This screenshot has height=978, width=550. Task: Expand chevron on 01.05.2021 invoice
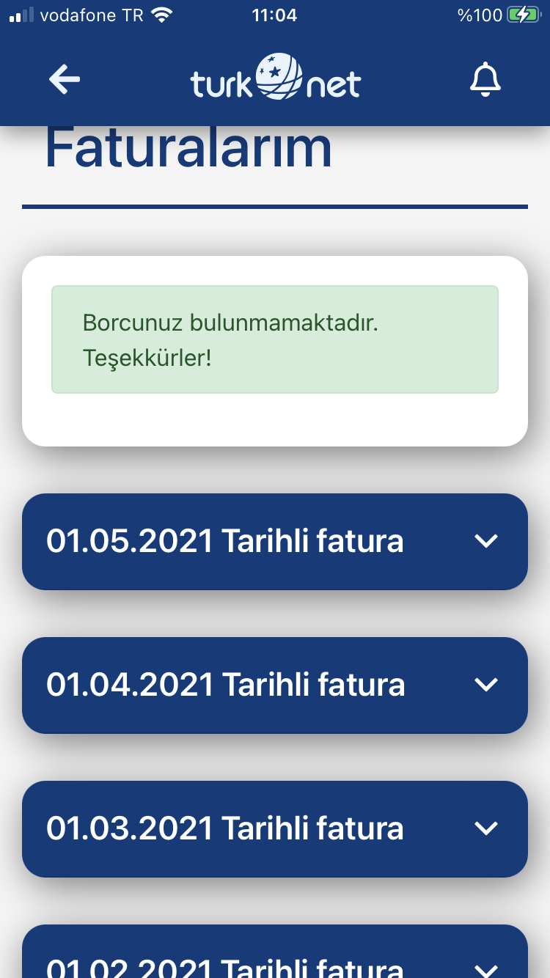[x=486, y=541]
